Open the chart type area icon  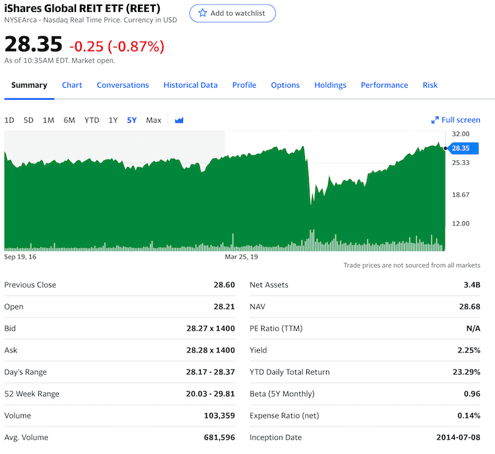point(179,120)
